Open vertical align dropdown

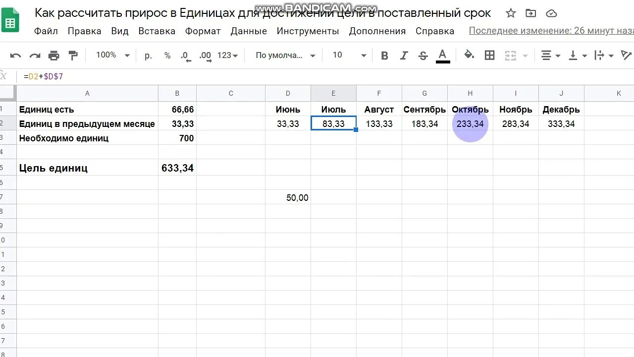[x=577, y=56]
